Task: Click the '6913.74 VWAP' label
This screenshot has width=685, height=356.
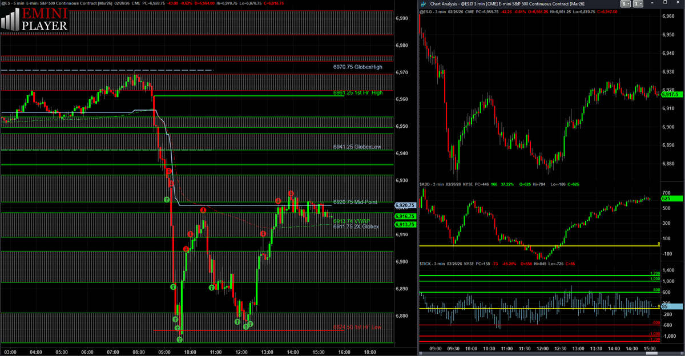Action: click(x=352, y=221)
